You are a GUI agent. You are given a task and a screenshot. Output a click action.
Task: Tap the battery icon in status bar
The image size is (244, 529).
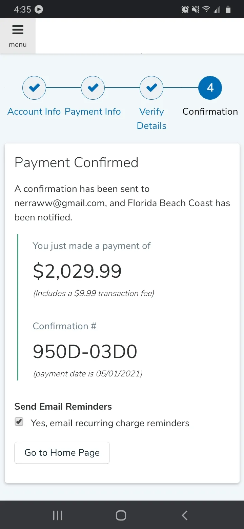pyautogui.click(x=228, y=9)
